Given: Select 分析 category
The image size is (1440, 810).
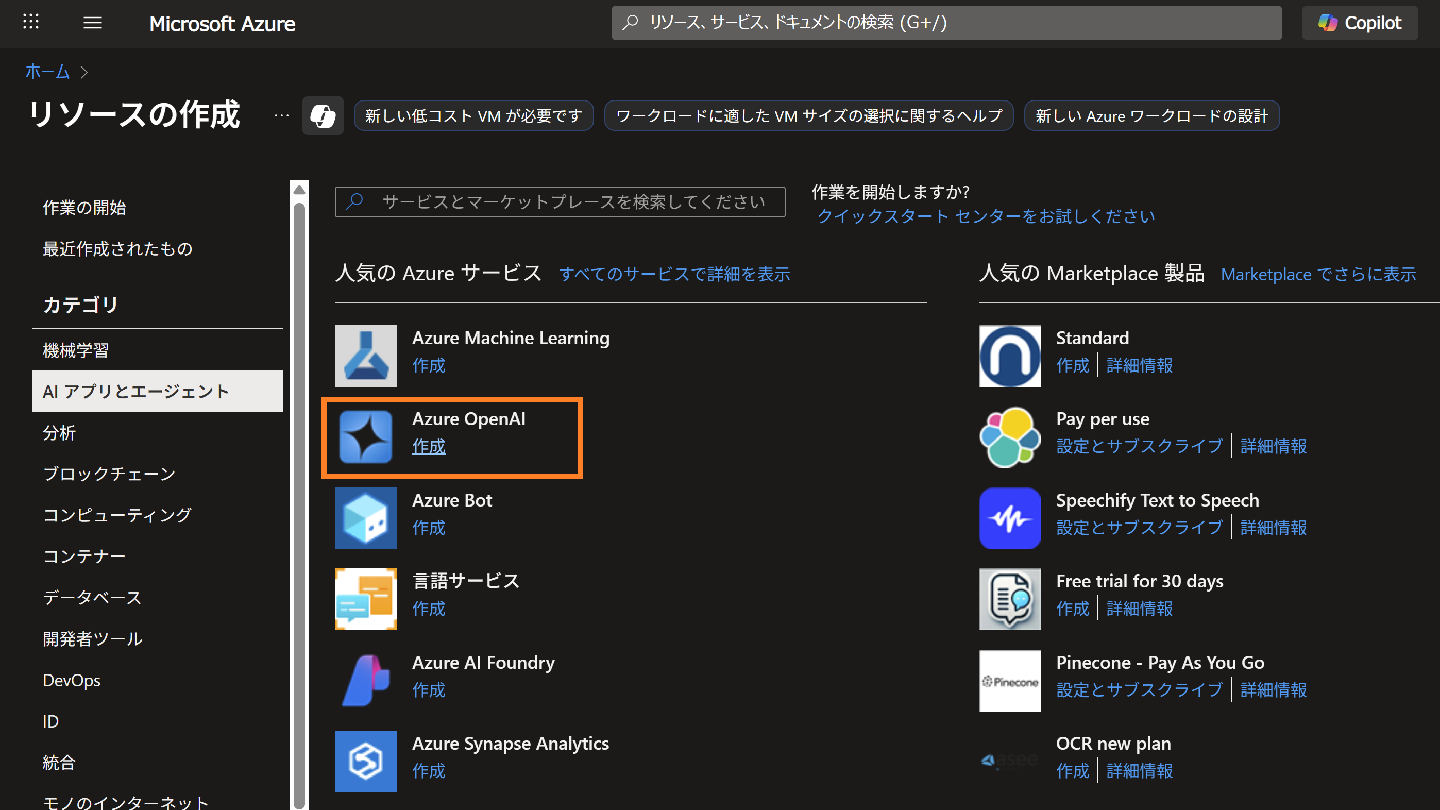Looking at the screenshot, I should click(x=158, y=433).
